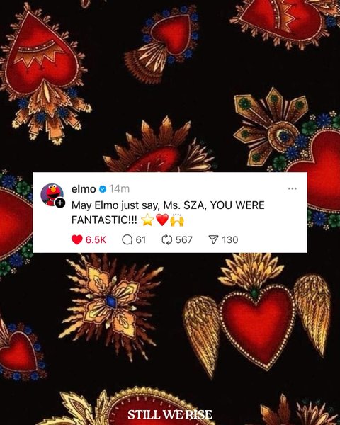Click the star emoji in the post
The image size is (340, 425).
point(147,220)
